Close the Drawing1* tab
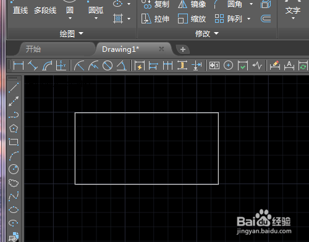This screenshot has width=309, height=242. click(161, 49)
